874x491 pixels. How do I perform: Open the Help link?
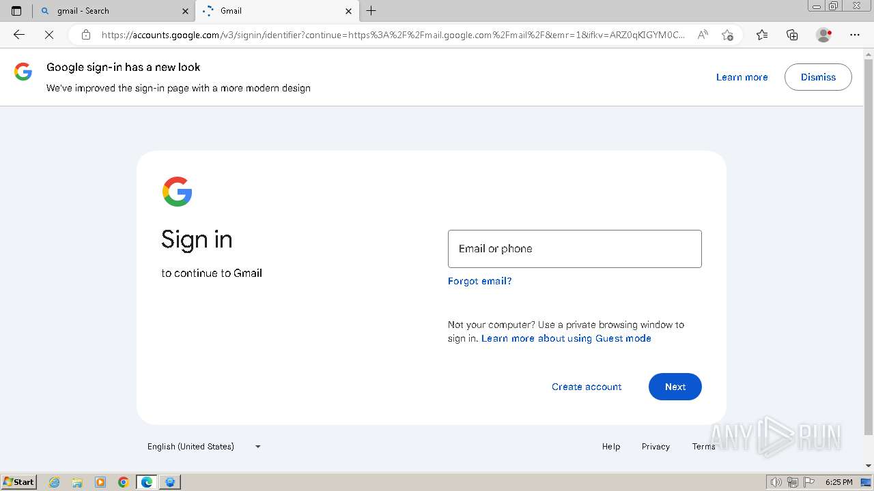click(611, 447)
